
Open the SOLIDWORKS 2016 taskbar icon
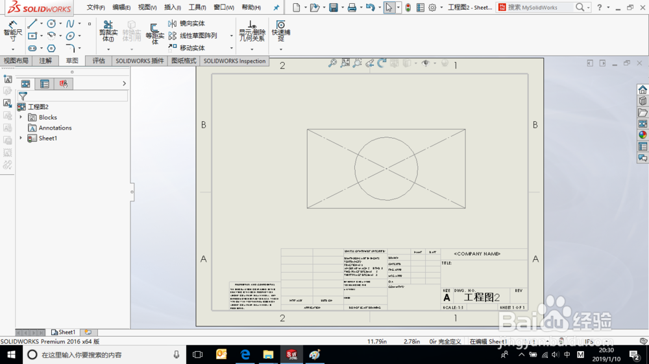292,354
